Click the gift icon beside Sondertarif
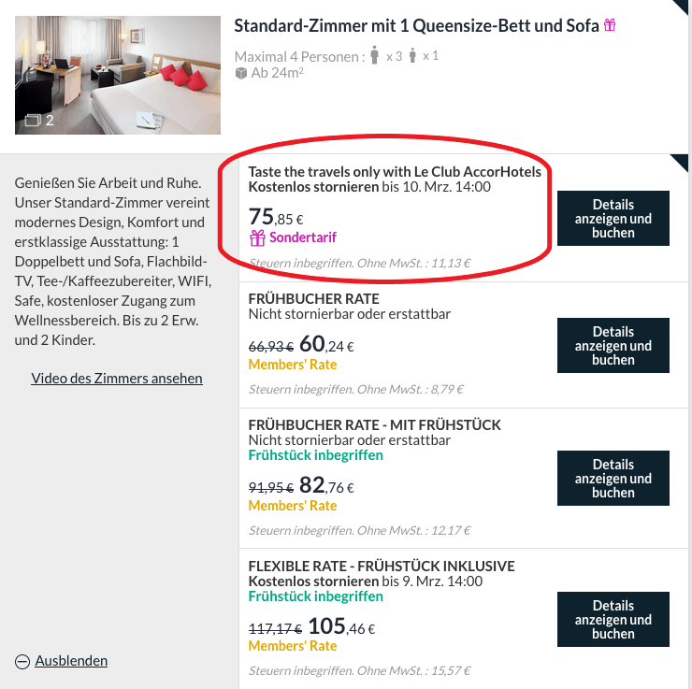 257,237
